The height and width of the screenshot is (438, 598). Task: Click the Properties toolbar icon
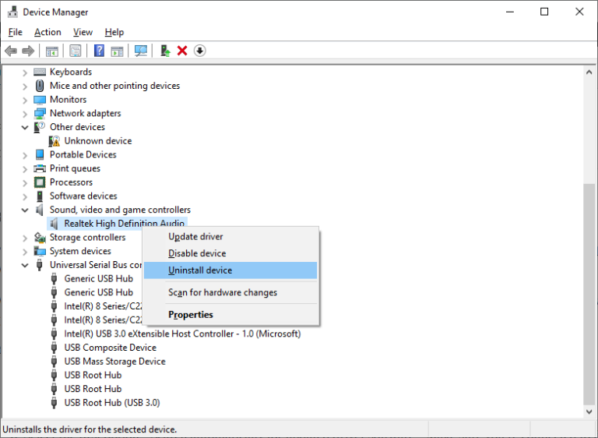76,51
